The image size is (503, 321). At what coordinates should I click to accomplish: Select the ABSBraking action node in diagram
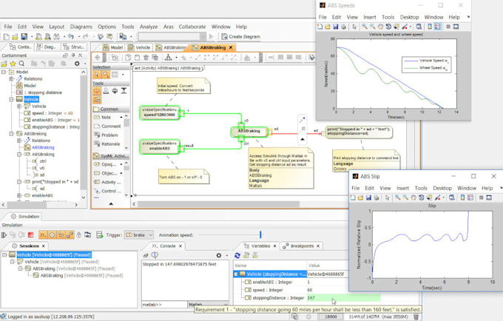tap(249, 131)
